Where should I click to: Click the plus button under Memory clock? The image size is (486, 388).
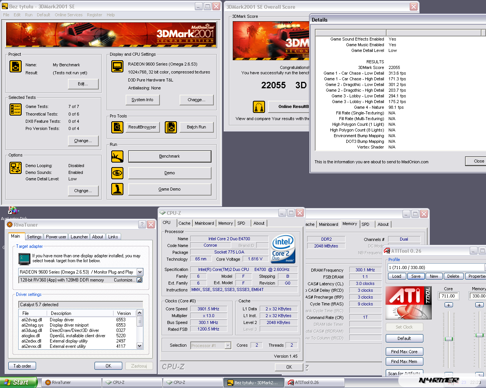coord(480,305)
